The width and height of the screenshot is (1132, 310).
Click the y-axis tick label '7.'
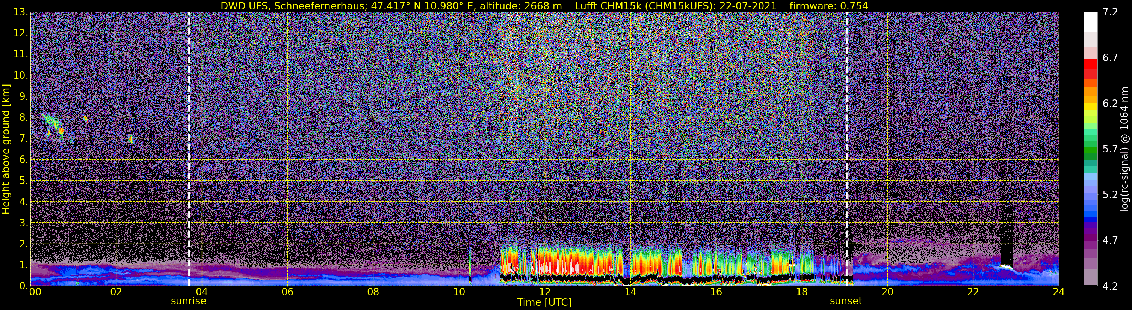23,139
